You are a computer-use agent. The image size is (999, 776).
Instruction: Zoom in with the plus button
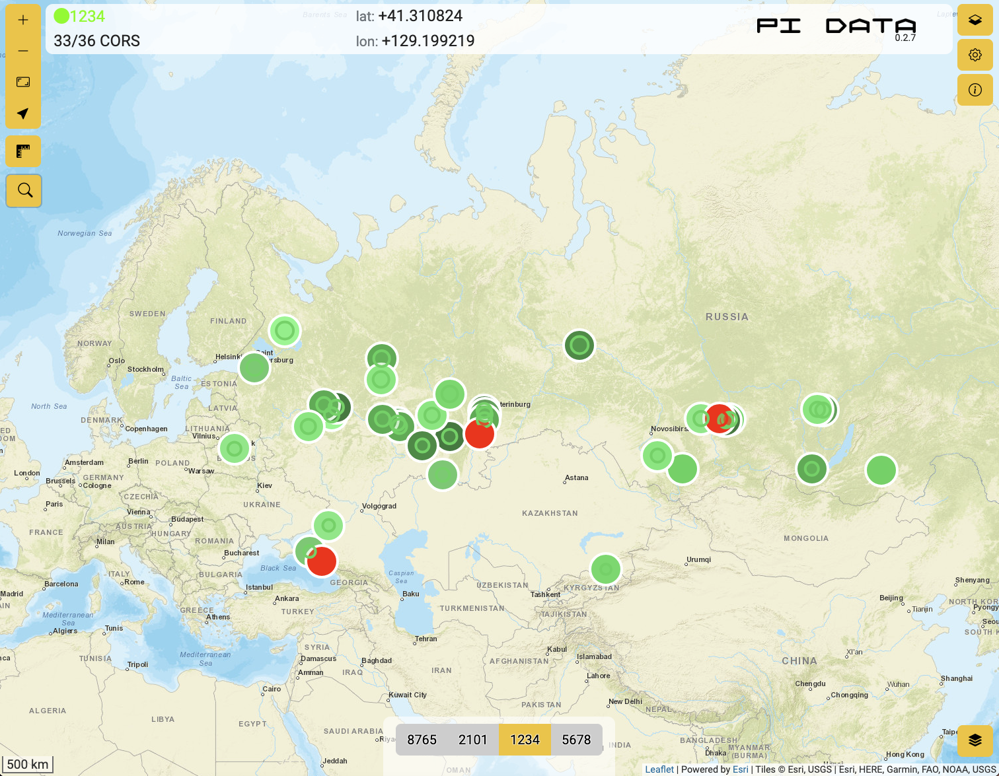pyautogui.click(x=23, y=20)
